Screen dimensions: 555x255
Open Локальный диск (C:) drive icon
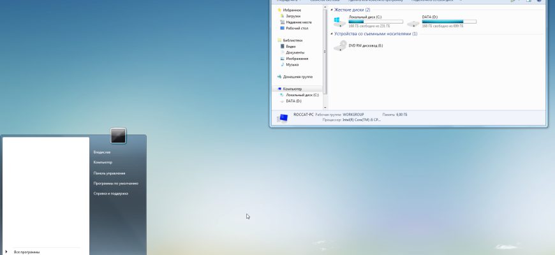339,22
